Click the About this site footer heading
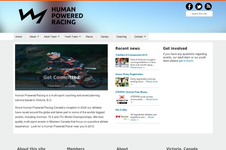Viewport: 226px width, 150px height. click(x=31, y=148)
